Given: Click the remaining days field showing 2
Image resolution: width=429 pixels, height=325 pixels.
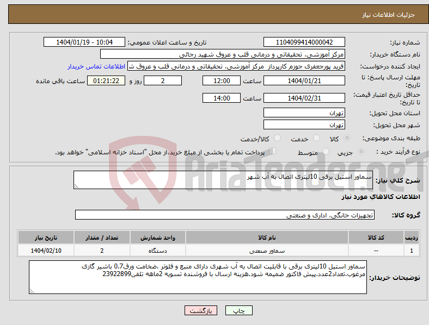Looking at the screenshot, I should [163, 80].
